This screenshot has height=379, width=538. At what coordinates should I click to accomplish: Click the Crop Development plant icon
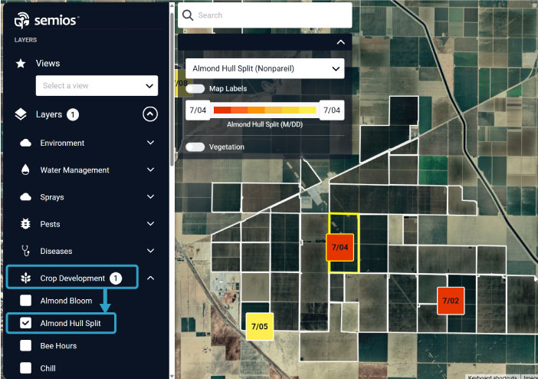coord(26,278)
